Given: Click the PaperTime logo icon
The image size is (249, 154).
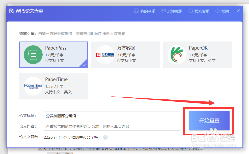Looking at the screenshot, I should [33, 86].
